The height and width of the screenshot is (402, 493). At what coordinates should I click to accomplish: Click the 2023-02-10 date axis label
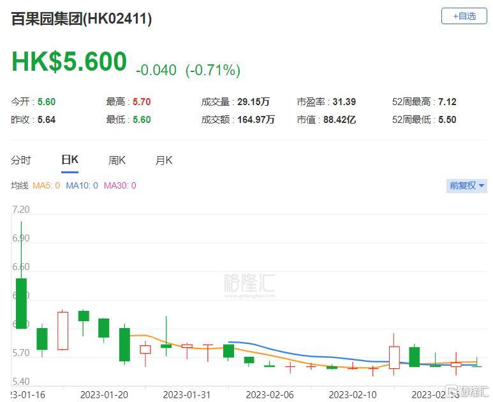(x=353, y=395)
